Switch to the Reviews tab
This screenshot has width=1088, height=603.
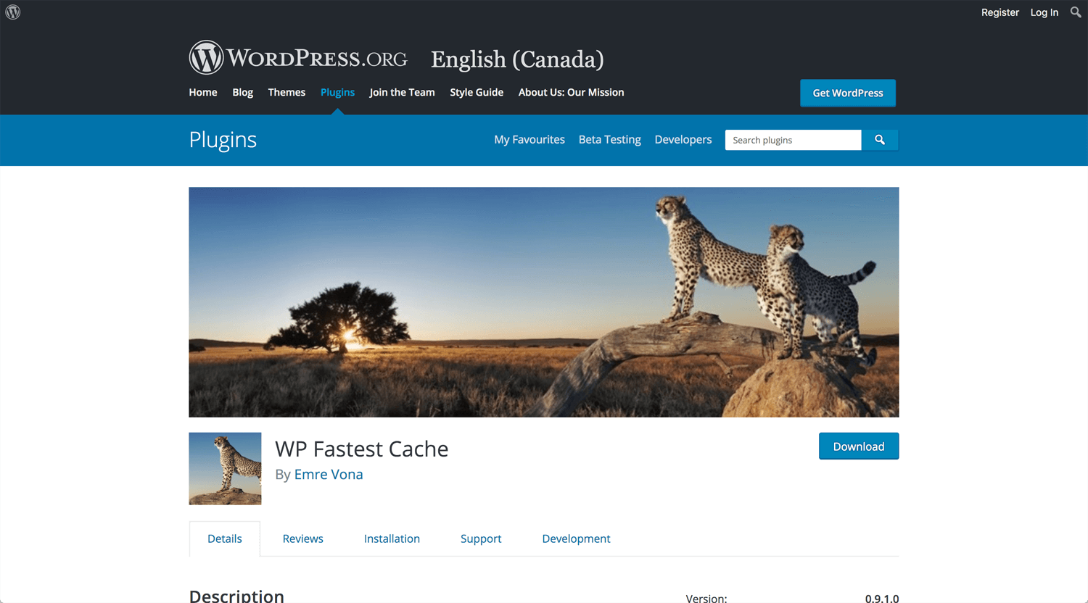[303, 538]
